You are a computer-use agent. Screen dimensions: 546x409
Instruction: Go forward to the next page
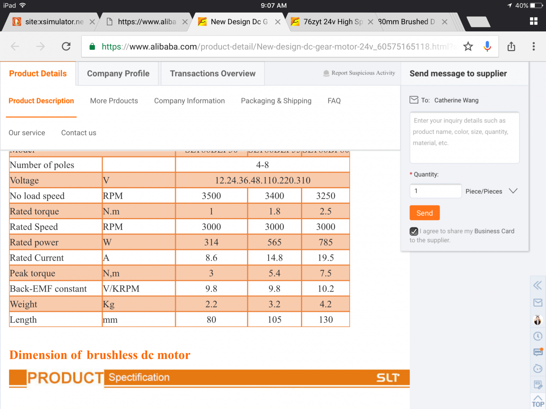41,46
